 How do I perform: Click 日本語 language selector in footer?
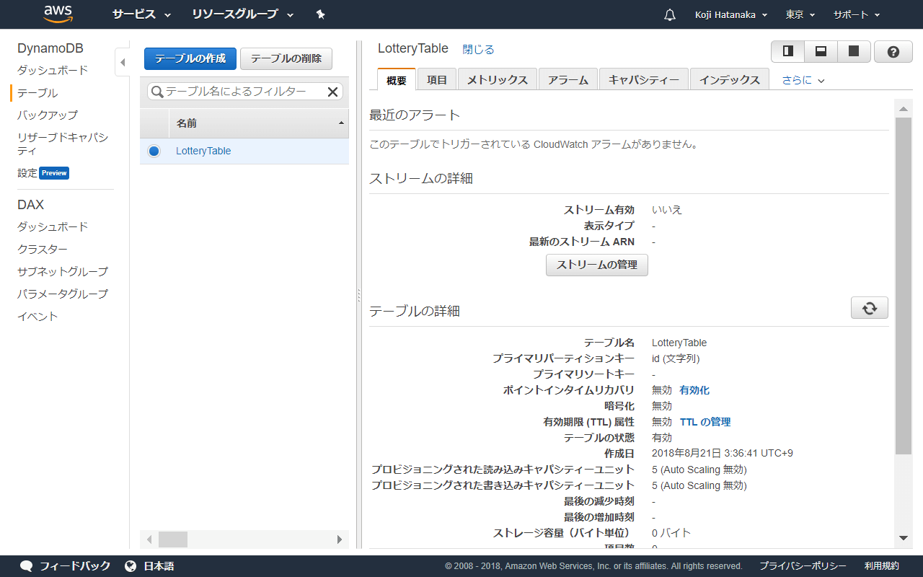point(159,566)
